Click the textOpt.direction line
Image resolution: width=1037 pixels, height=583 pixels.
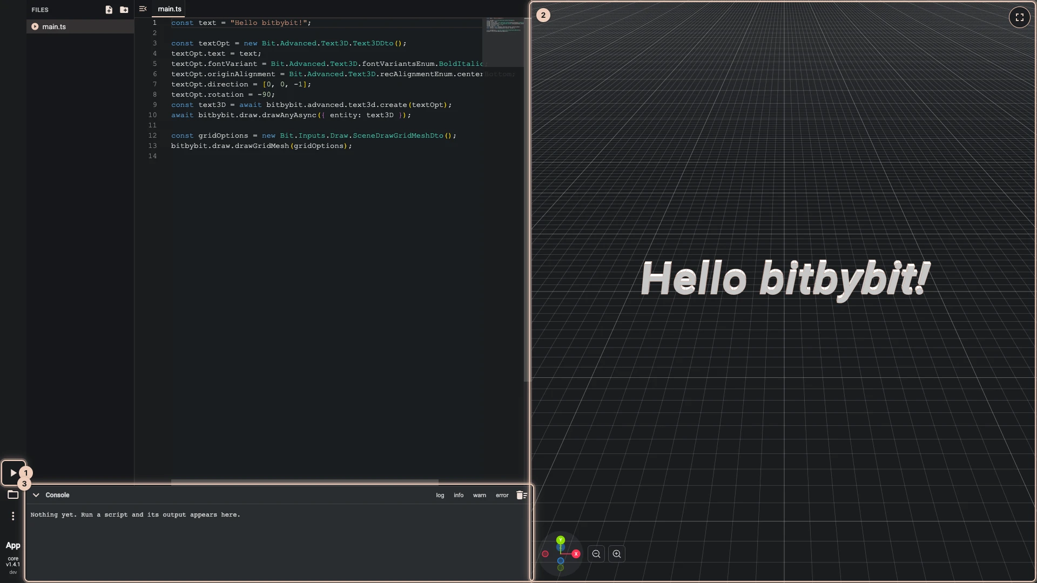[x=241, y=84]
